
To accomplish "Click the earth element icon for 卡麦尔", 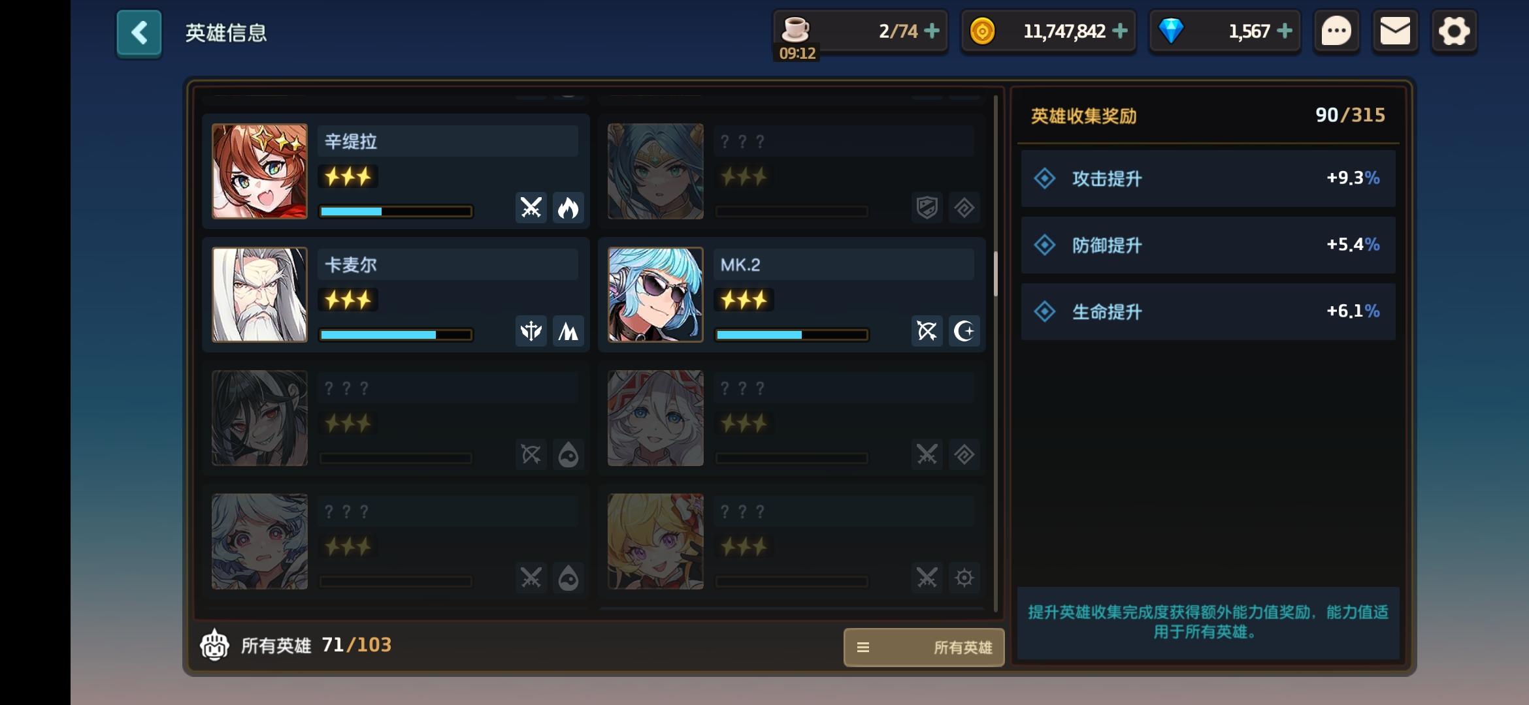I will point(568,332).
